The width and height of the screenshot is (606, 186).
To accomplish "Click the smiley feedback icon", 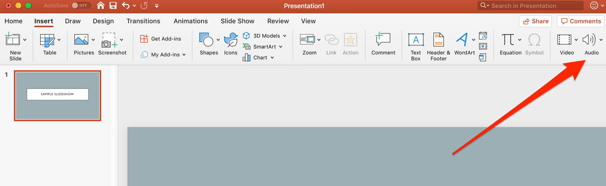I will (x=594, y=6).
